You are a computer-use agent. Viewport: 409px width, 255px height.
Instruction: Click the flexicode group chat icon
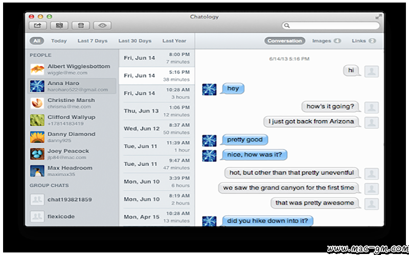point(37,216)
